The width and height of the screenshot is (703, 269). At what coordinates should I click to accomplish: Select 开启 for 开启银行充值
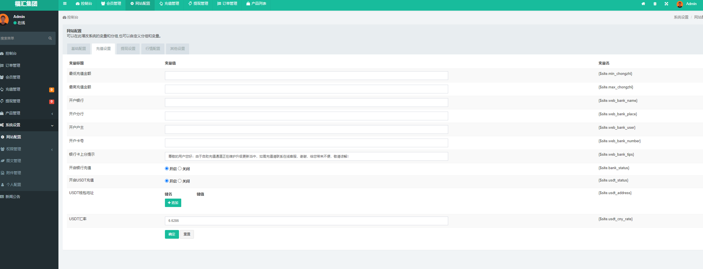167,169
